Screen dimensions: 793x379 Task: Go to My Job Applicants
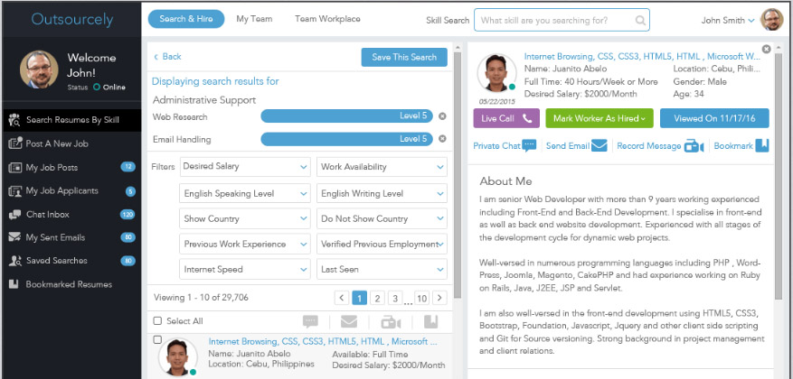[x=71, y=190]
